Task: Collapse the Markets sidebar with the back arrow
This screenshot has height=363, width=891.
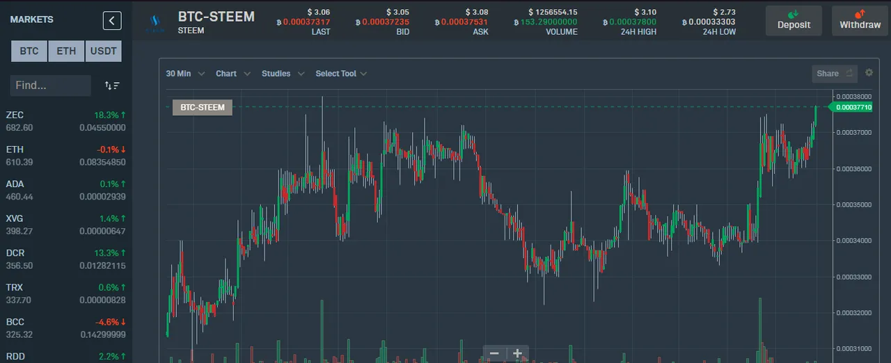Action: click(x=112, y=20)
